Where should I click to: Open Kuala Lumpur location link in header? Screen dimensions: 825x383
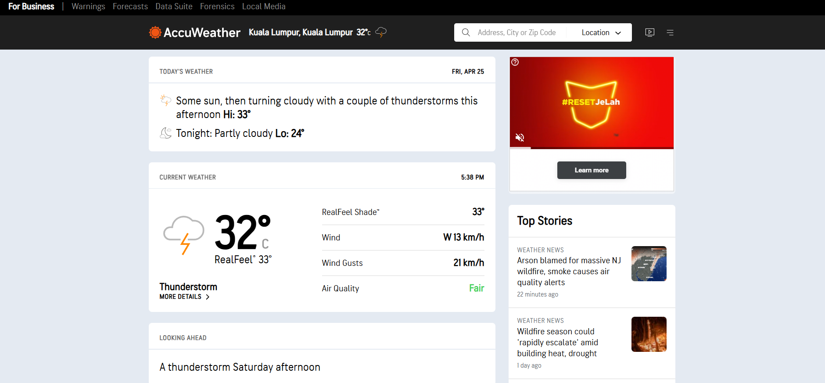[x=301, y=32]
